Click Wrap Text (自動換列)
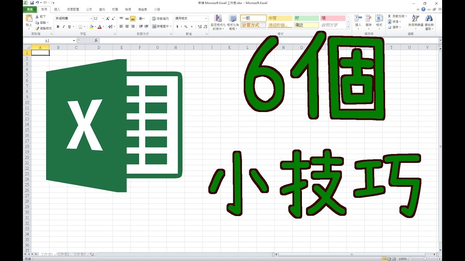 [161, 18]
